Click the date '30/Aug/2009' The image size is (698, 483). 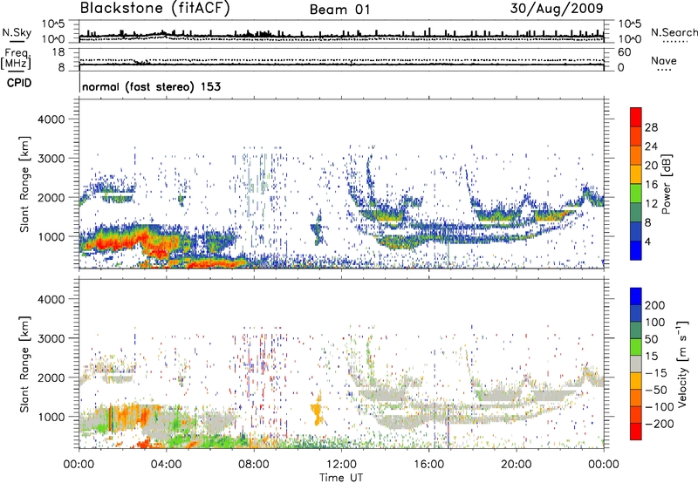pyautogui.click(x=557, y=8)
